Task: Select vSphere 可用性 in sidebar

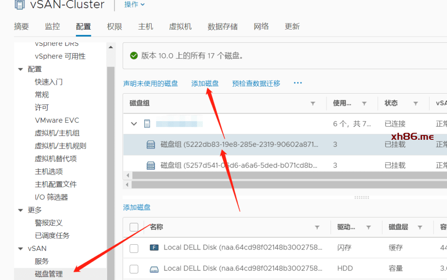Action: click(x=60, y=56)
